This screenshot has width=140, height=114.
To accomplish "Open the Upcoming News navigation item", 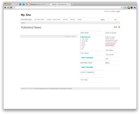I will (39, 20).
